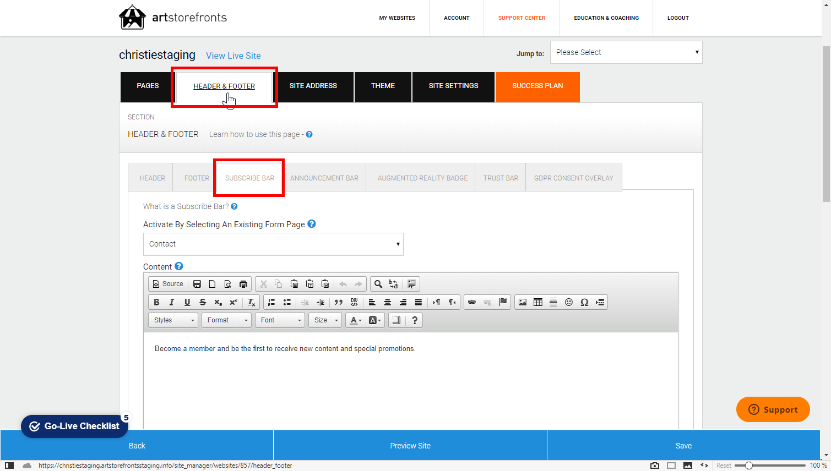Open text color picker
This screenshot has width=831, height=471.
(356, 320)
